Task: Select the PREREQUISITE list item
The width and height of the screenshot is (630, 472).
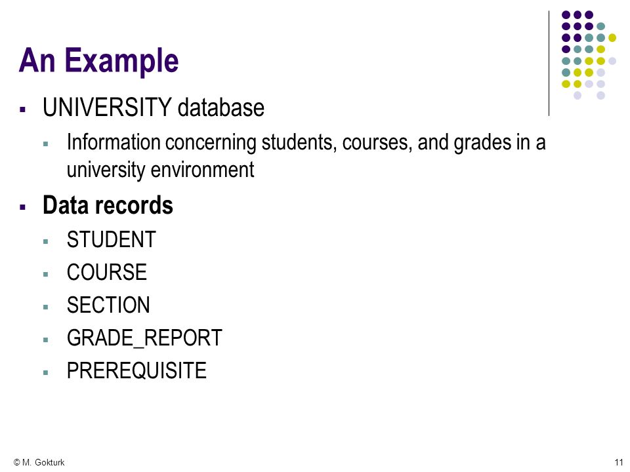Action: [x=136, y=370]
